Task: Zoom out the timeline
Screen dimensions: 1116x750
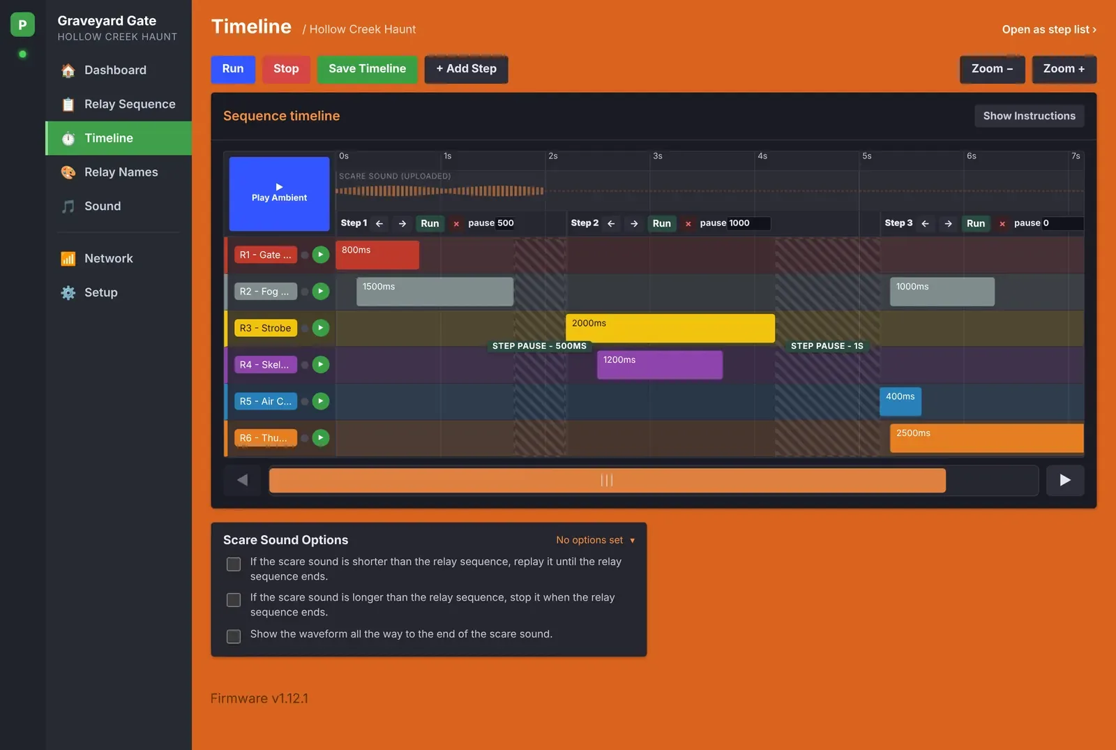Action: click(992, 69)
